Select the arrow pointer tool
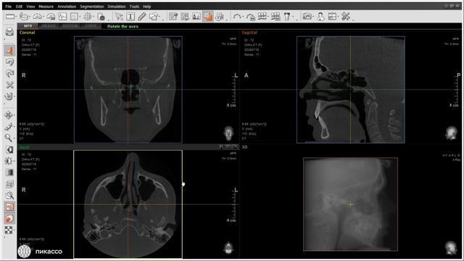Screen dimensions: 464x261 coord(119,17)
